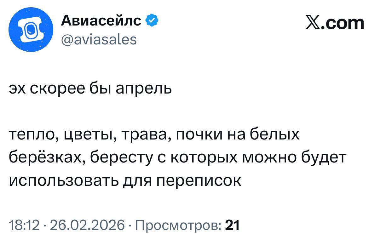Open the Aviasales profile avatar
Viewport: 380px width, 239px height.
tap(31, 30)
